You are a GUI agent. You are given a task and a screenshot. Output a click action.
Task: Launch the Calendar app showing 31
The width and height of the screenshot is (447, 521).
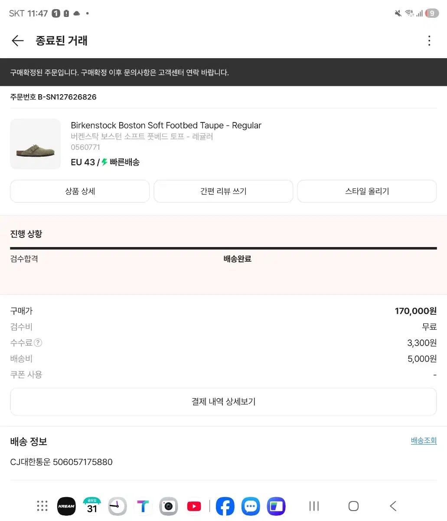point(92,506)
